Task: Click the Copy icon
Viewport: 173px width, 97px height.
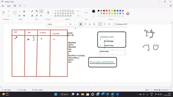Action: 8,16
